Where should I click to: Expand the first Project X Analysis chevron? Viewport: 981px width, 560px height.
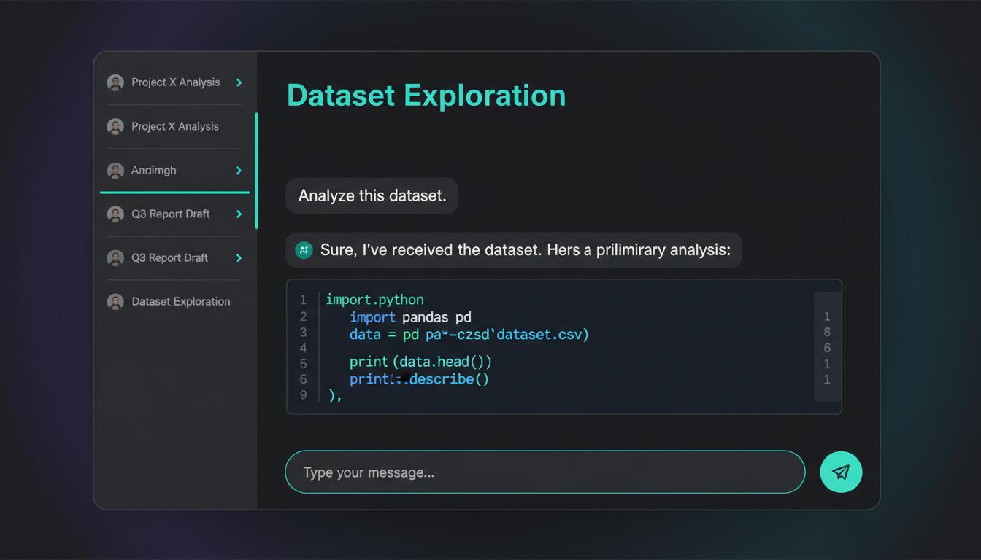[238, 82]
